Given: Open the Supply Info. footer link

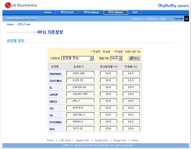Looking at the screenshot, I should [83, 140].
